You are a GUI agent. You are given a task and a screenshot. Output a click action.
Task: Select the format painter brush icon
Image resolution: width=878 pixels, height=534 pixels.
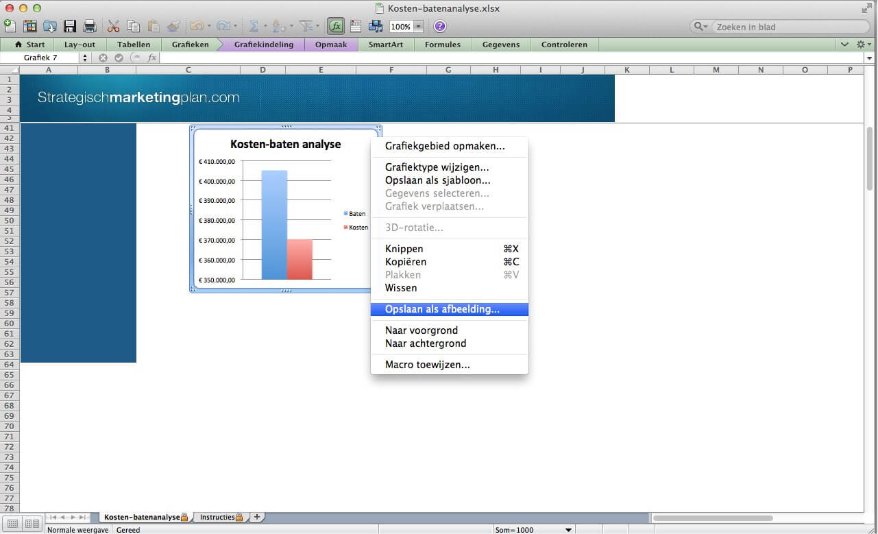coord(173,26)
